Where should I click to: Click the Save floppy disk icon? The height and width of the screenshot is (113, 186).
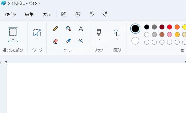pyautogui.click(x=64, y=14)
